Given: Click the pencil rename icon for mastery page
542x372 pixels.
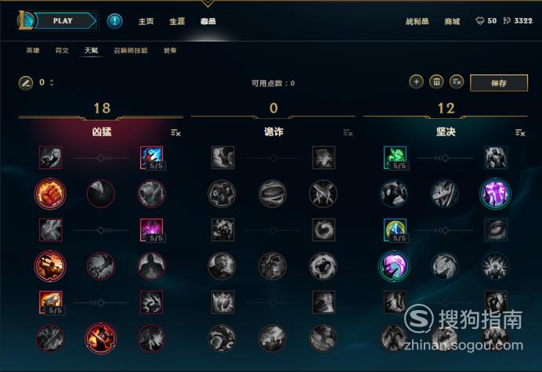Looking at the screenshot, I should click(x=26, y=83).
